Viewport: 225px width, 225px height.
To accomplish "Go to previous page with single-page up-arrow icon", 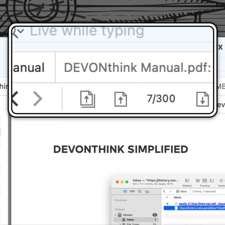I will click(x=120, y=99).
